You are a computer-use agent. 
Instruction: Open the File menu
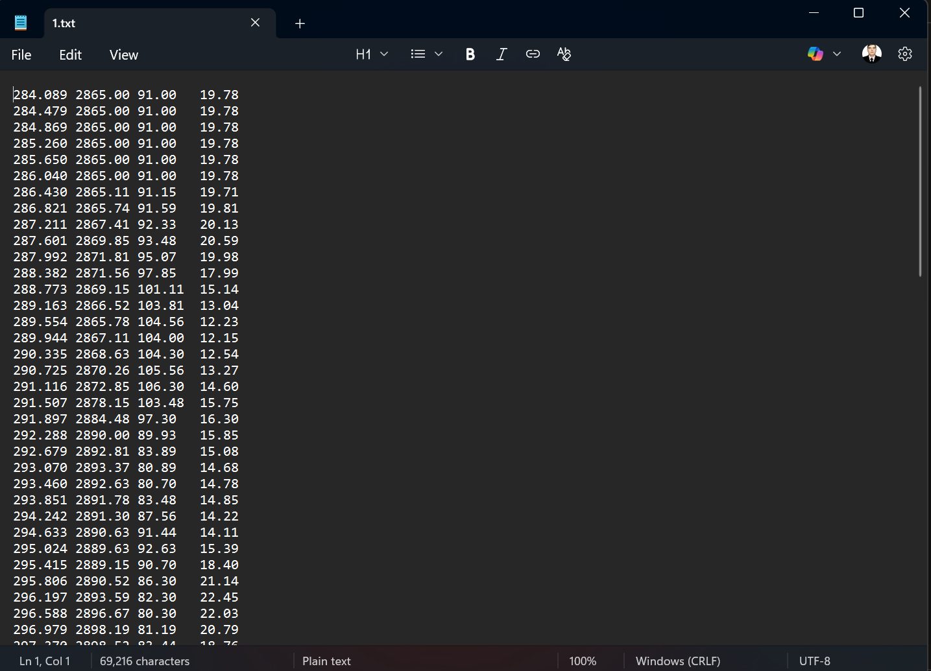coord(21,55)
